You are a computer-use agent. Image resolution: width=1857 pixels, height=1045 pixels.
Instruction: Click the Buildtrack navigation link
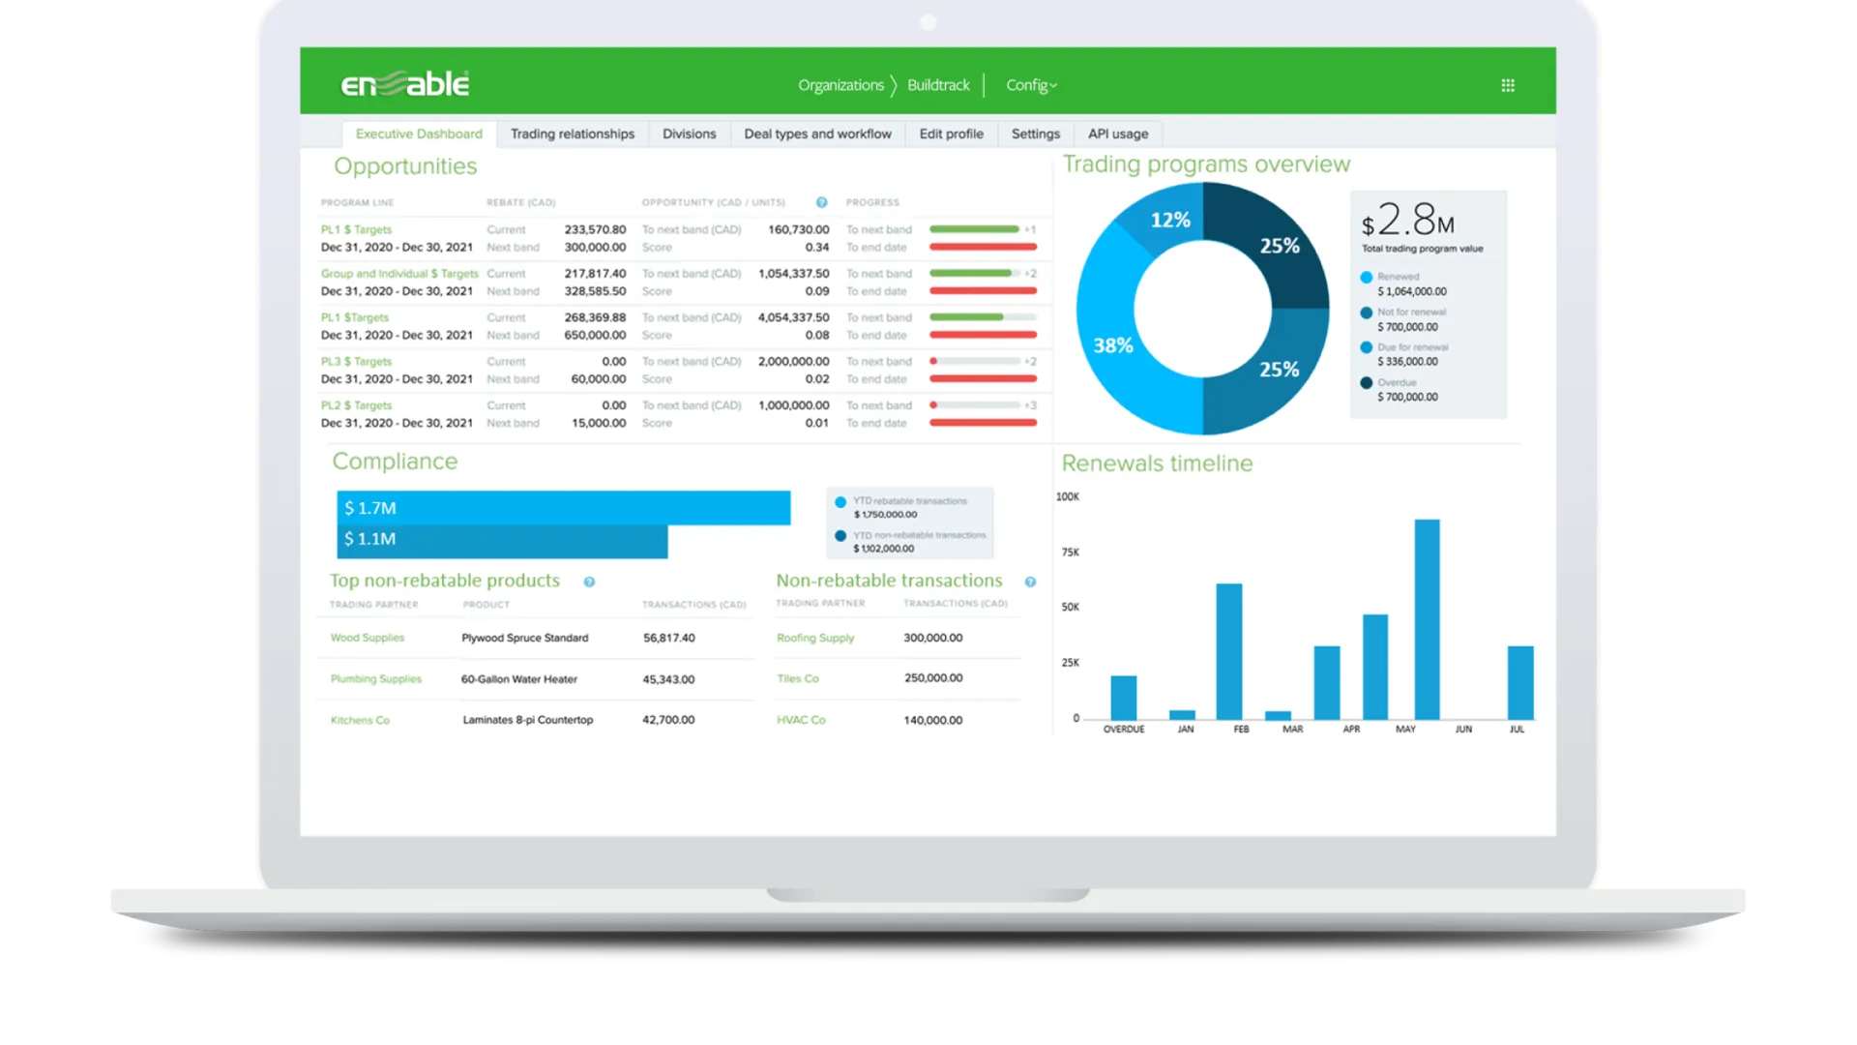937,84
